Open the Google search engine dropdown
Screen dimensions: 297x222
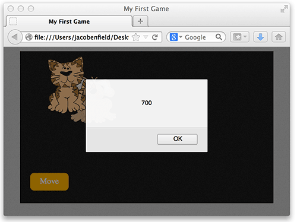(176, 37)
